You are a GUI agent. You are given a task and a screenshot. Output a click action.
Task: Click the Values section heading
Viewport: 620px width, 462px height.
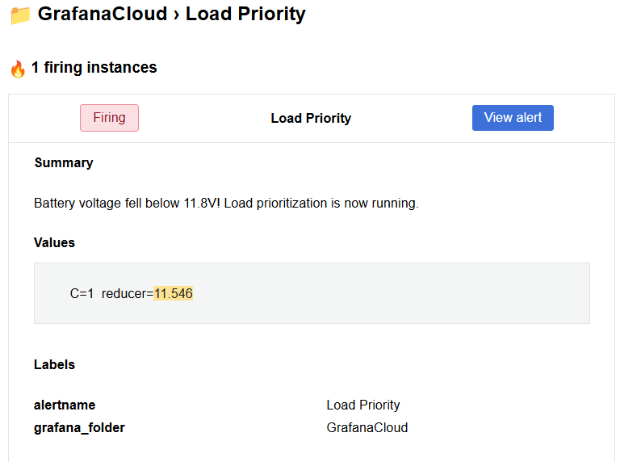coord(54,242)
